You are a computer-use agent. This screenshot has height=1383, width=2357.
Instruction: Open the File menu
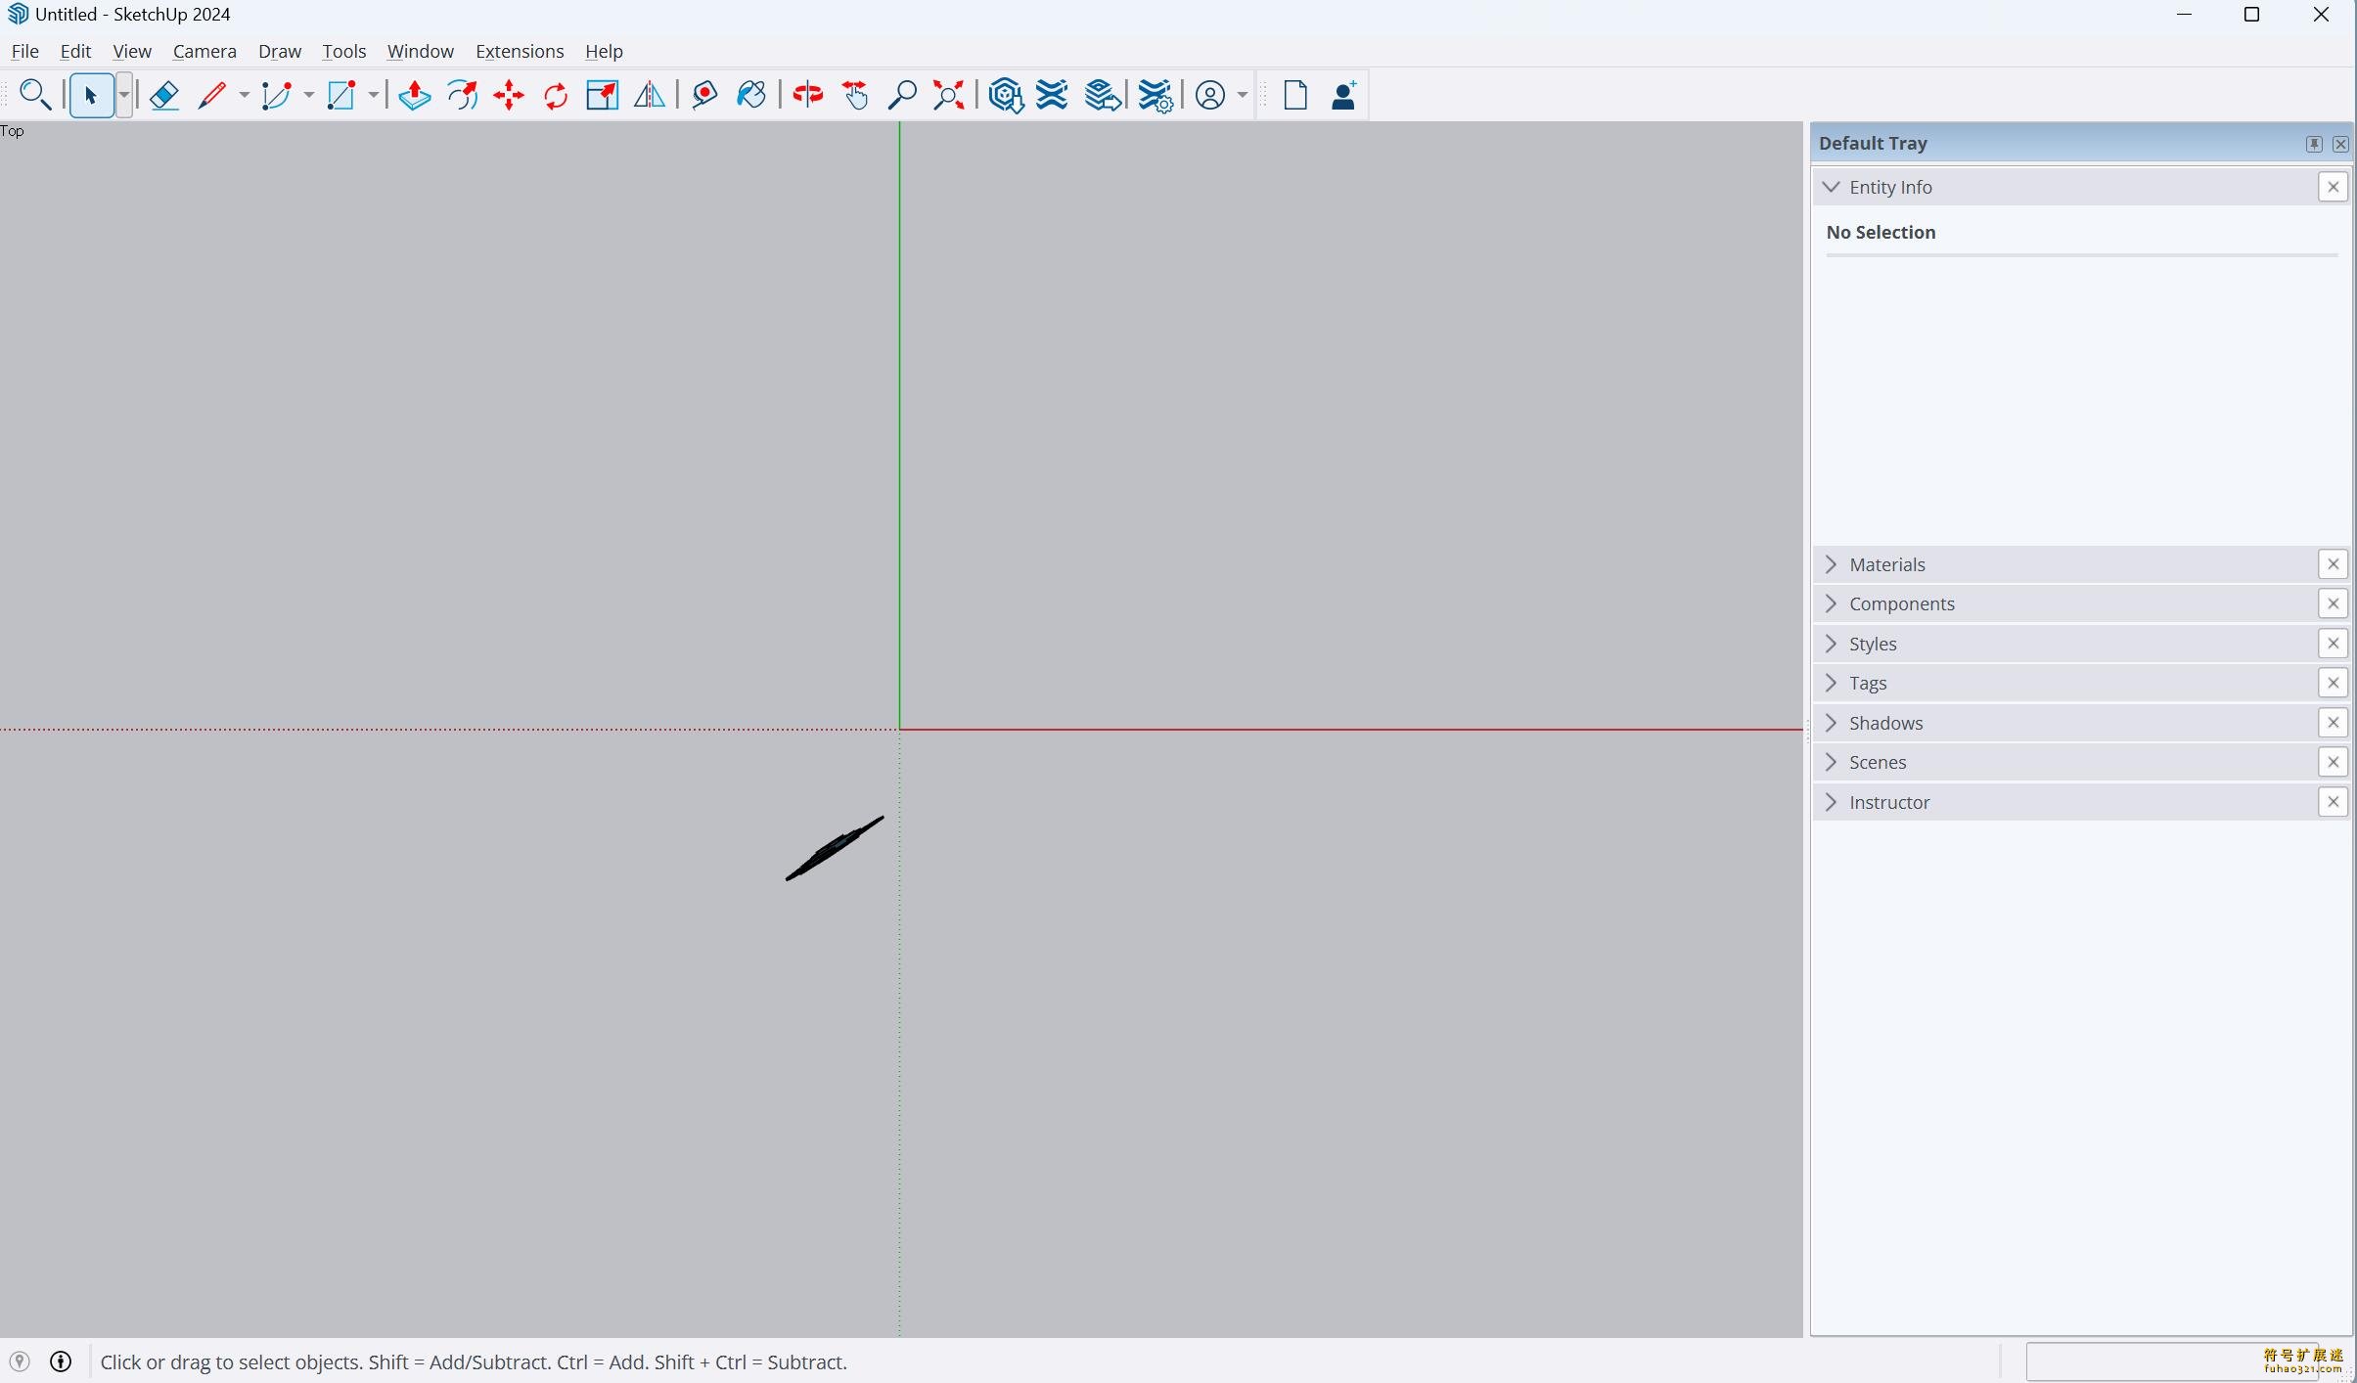click(x=25, y=51)
